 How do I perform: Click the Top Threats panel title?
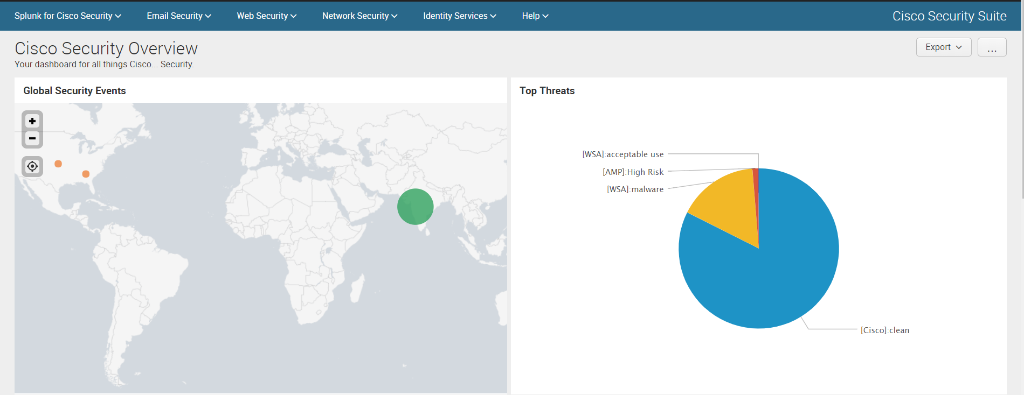coord(547,91)
